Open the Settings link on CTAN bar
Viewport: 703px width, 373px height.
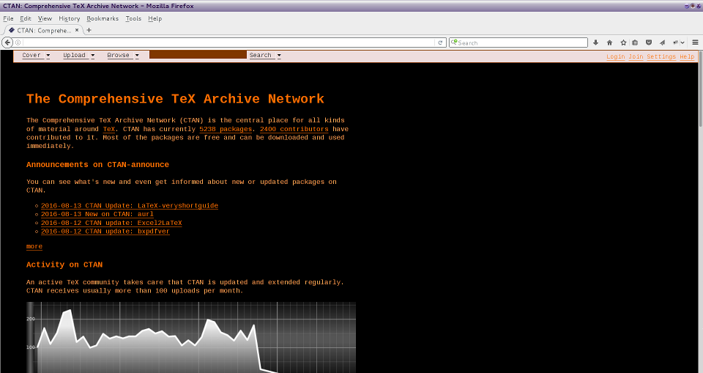tap(661, 56)
